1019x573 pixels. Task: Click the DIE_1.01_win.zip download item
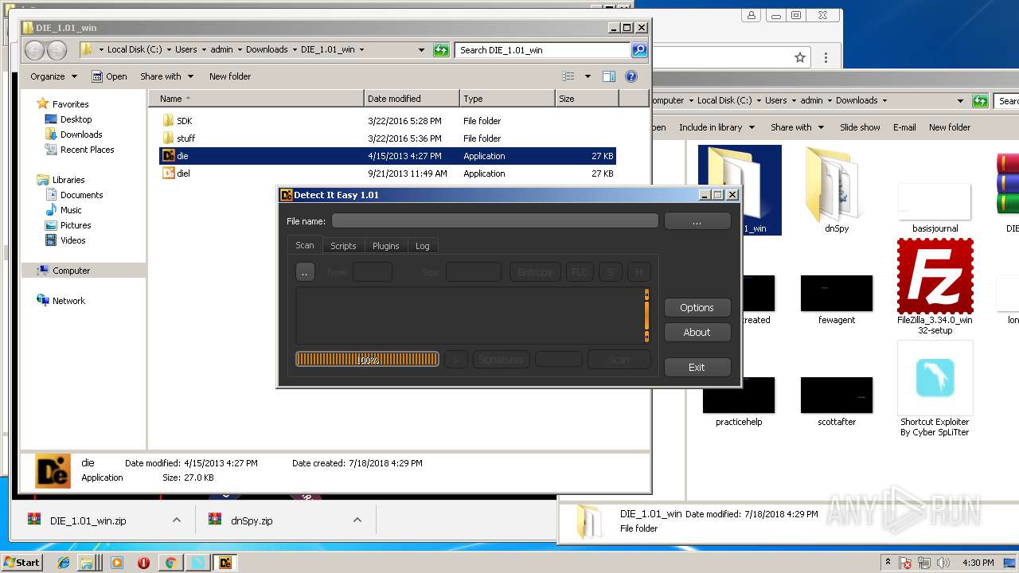click(88, 520)
